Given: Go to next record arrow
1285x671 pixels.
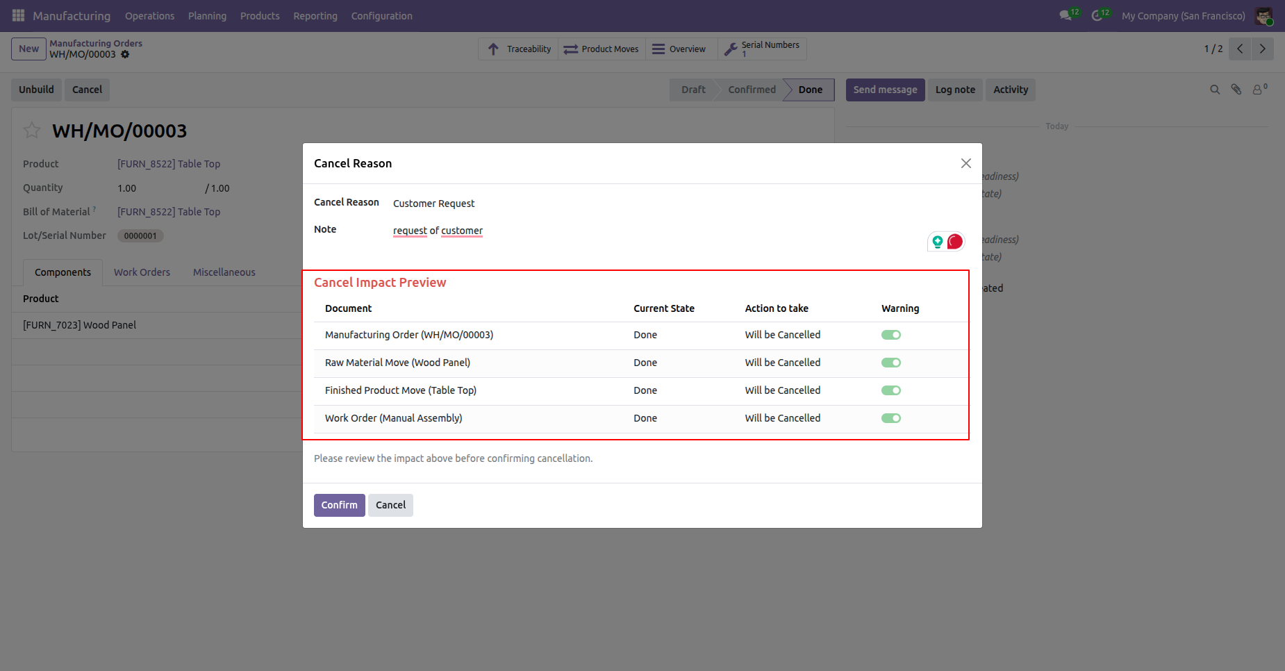Looking at the screenshot, I should pyautogui.click(x=1263, y=49).
